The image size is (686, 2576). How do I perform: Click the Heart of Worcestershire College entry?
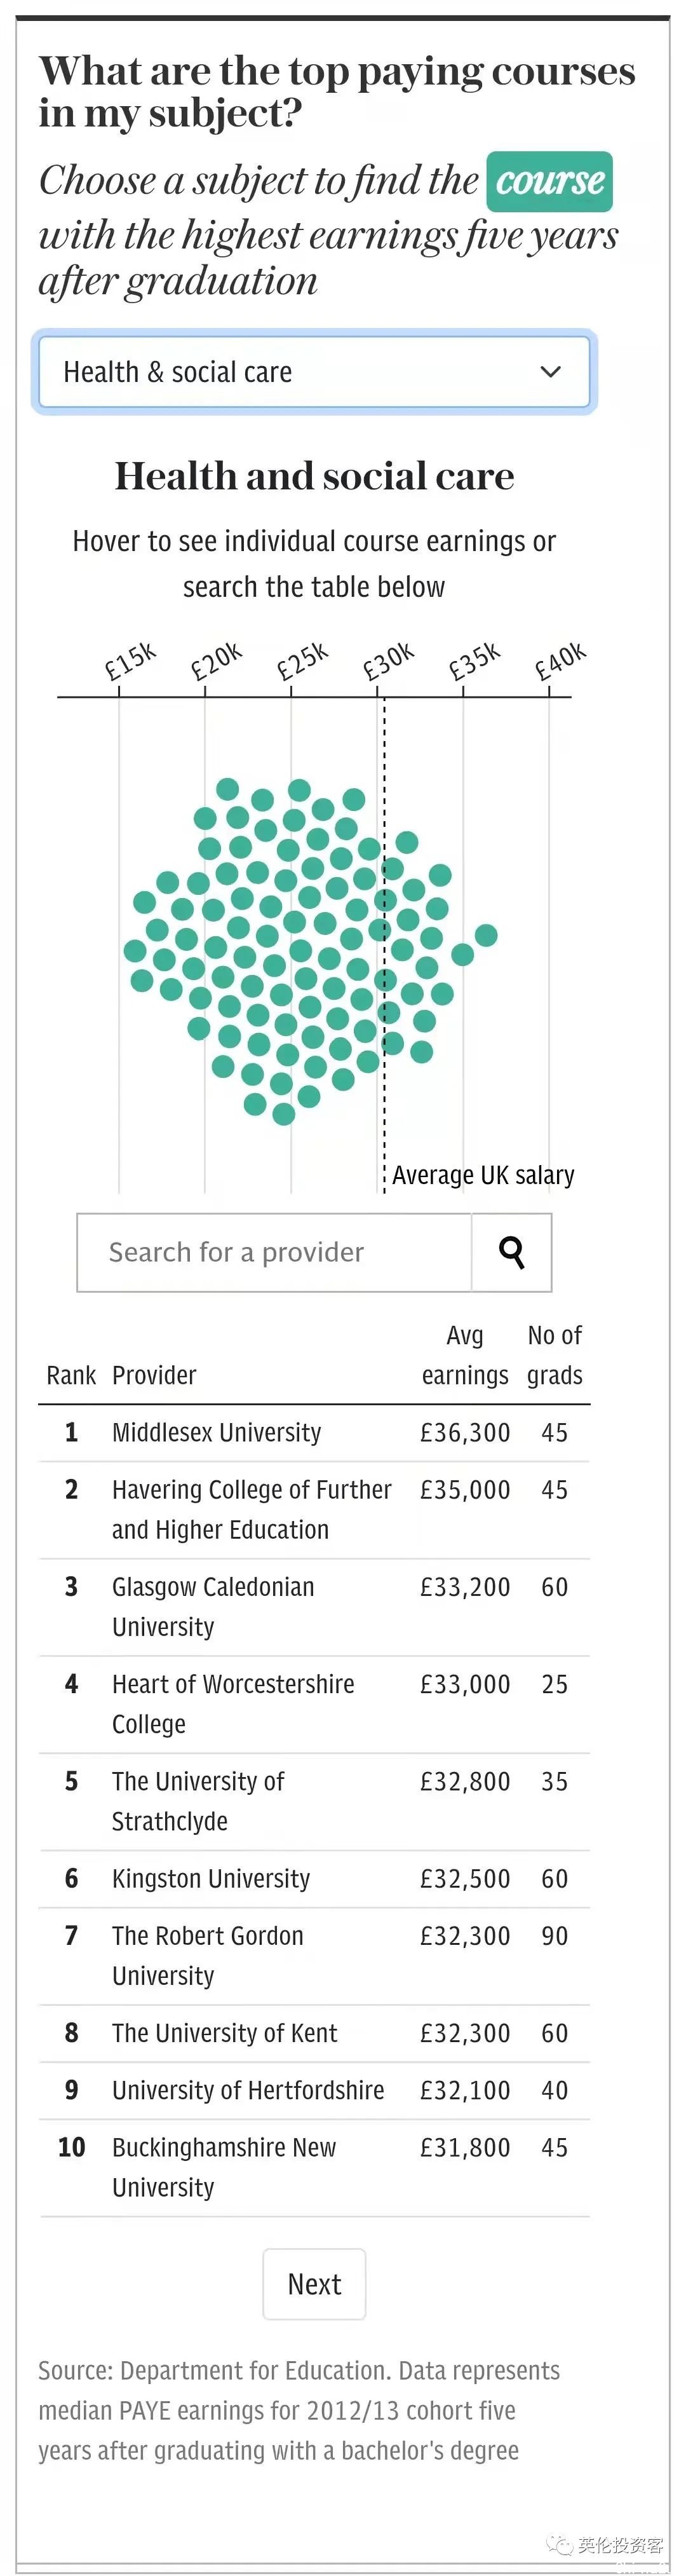(x=233, y=1703)
